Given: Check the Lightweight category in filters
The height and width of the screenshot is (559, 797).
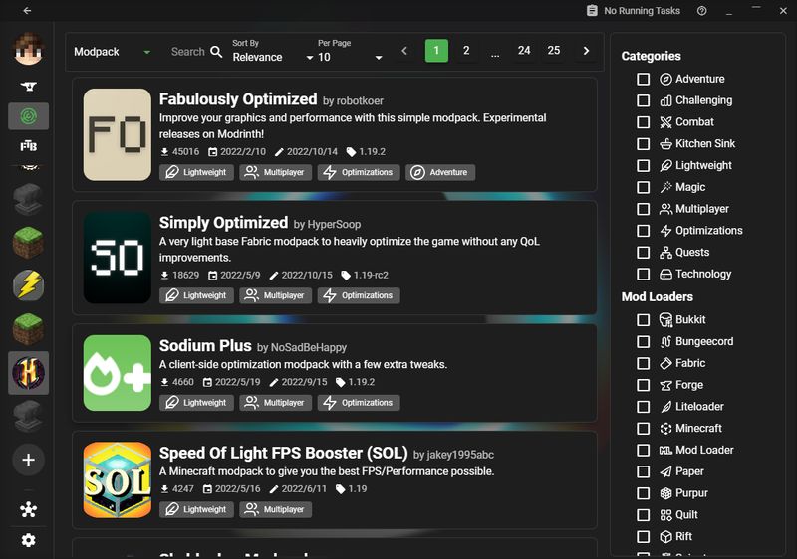Looking at the screenshot, I should (643, 166).
